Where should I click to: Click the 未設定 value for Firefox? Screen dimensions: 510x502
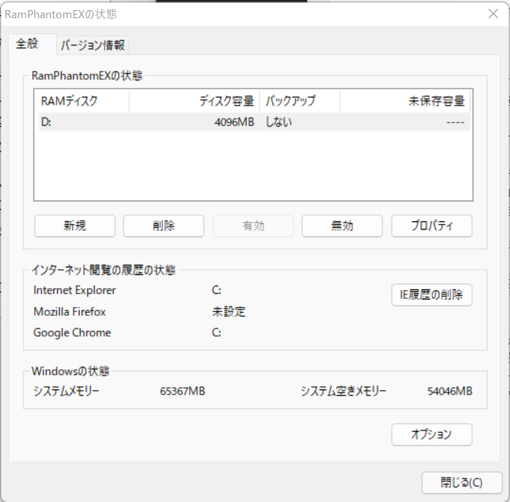[x=229, y=312]
